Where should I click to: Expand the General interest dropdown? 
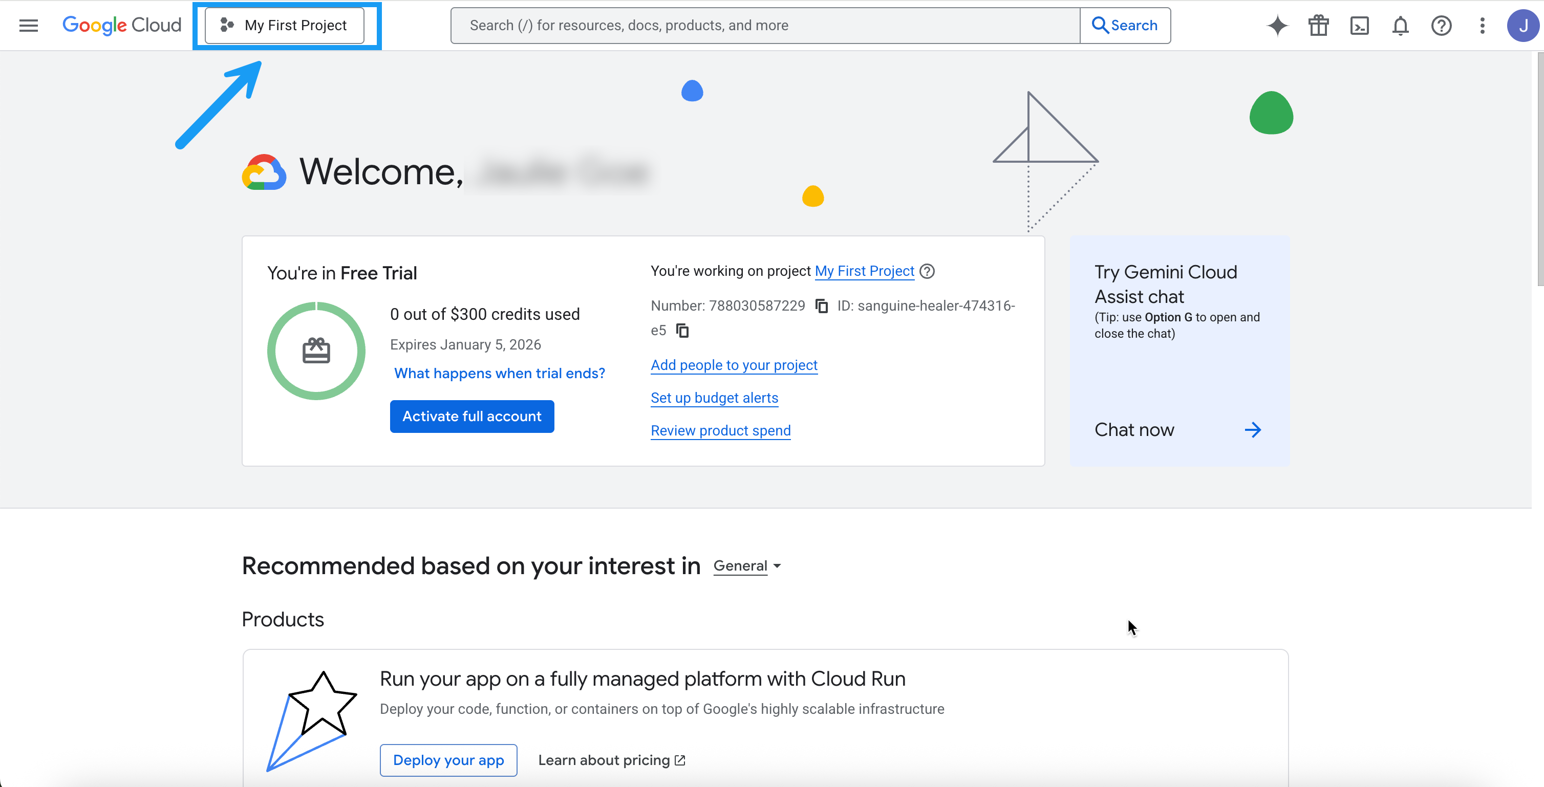tap(747, 566)
